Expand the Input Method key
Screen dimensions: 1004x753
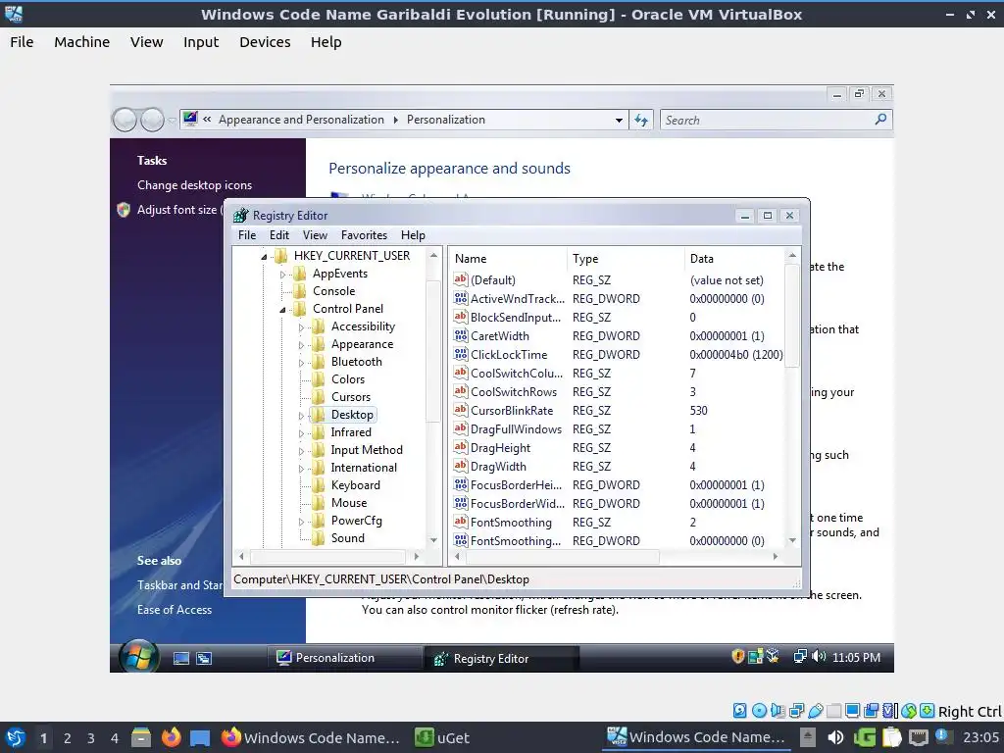(x=301, y=451)
